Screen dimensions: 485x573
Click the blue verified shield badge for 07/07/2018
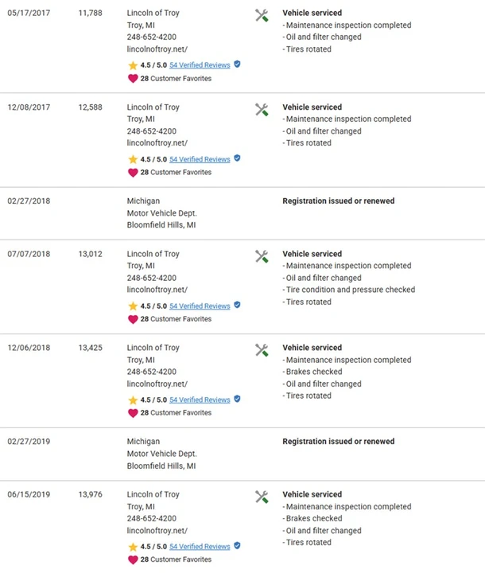coord(237,305)
